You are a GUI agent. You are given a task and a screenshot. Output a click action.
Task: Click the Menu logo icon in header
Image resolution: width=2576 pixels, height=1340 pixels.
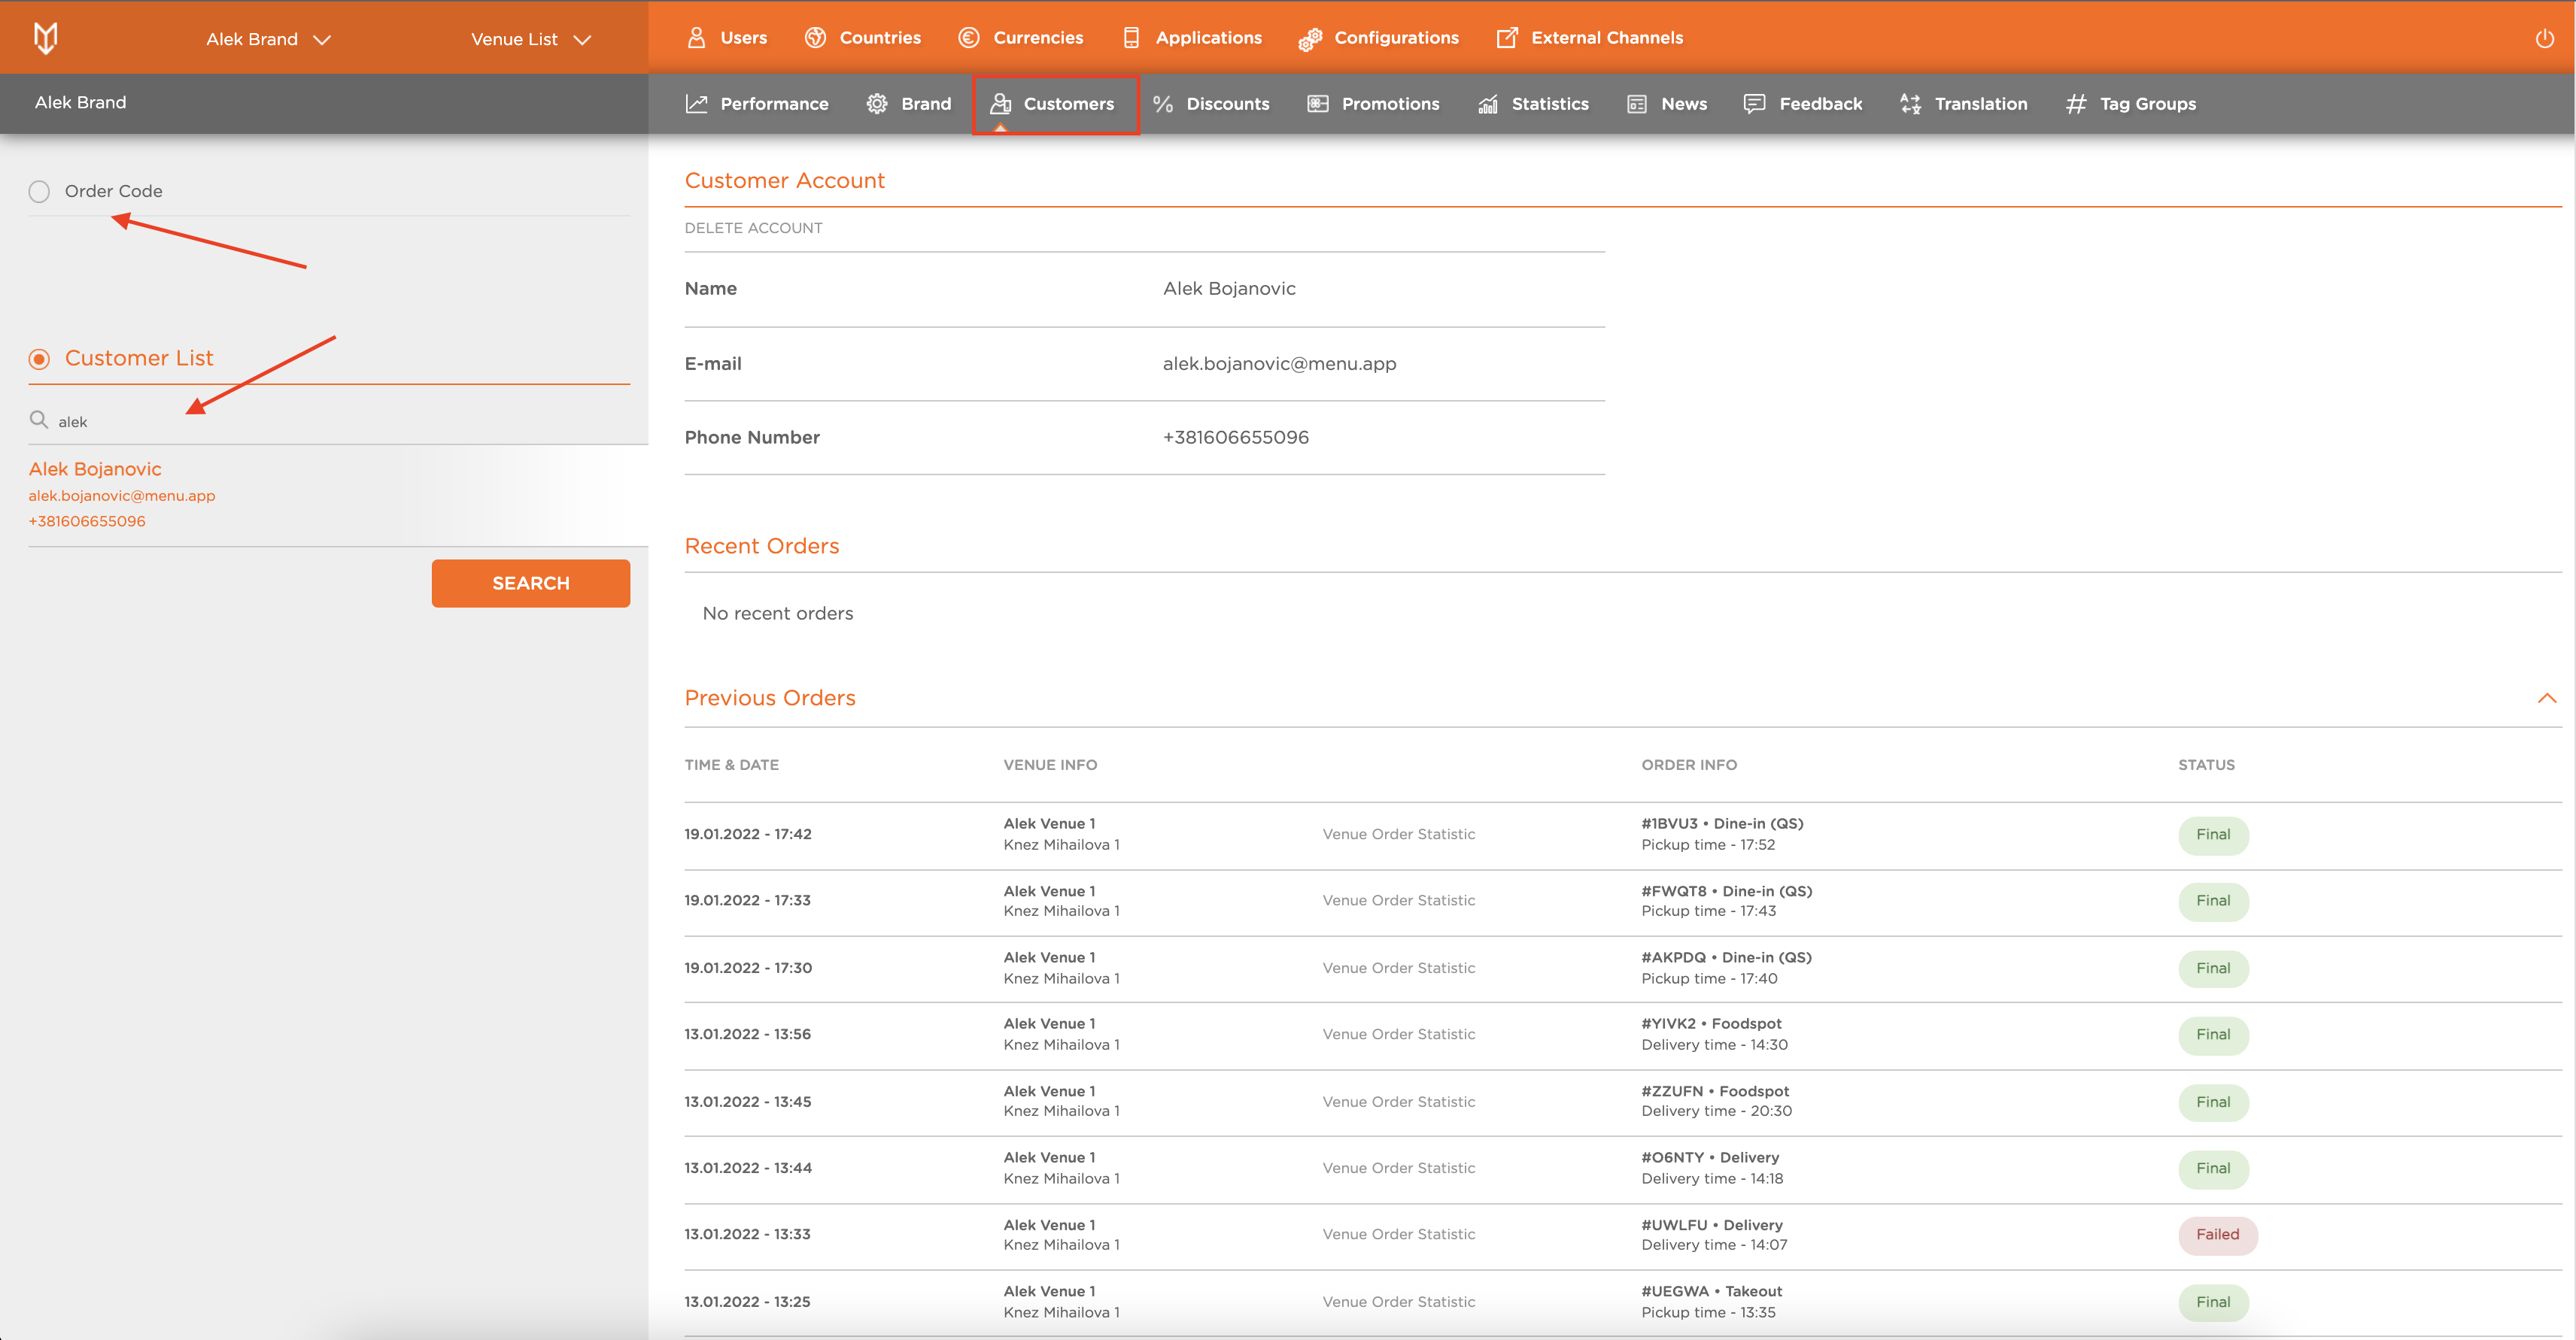45,38
